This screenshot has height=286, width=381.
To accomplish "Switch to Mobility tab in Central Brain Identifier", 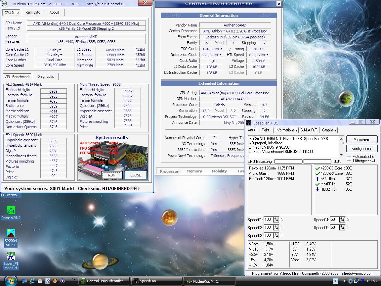I will point(219,171).
